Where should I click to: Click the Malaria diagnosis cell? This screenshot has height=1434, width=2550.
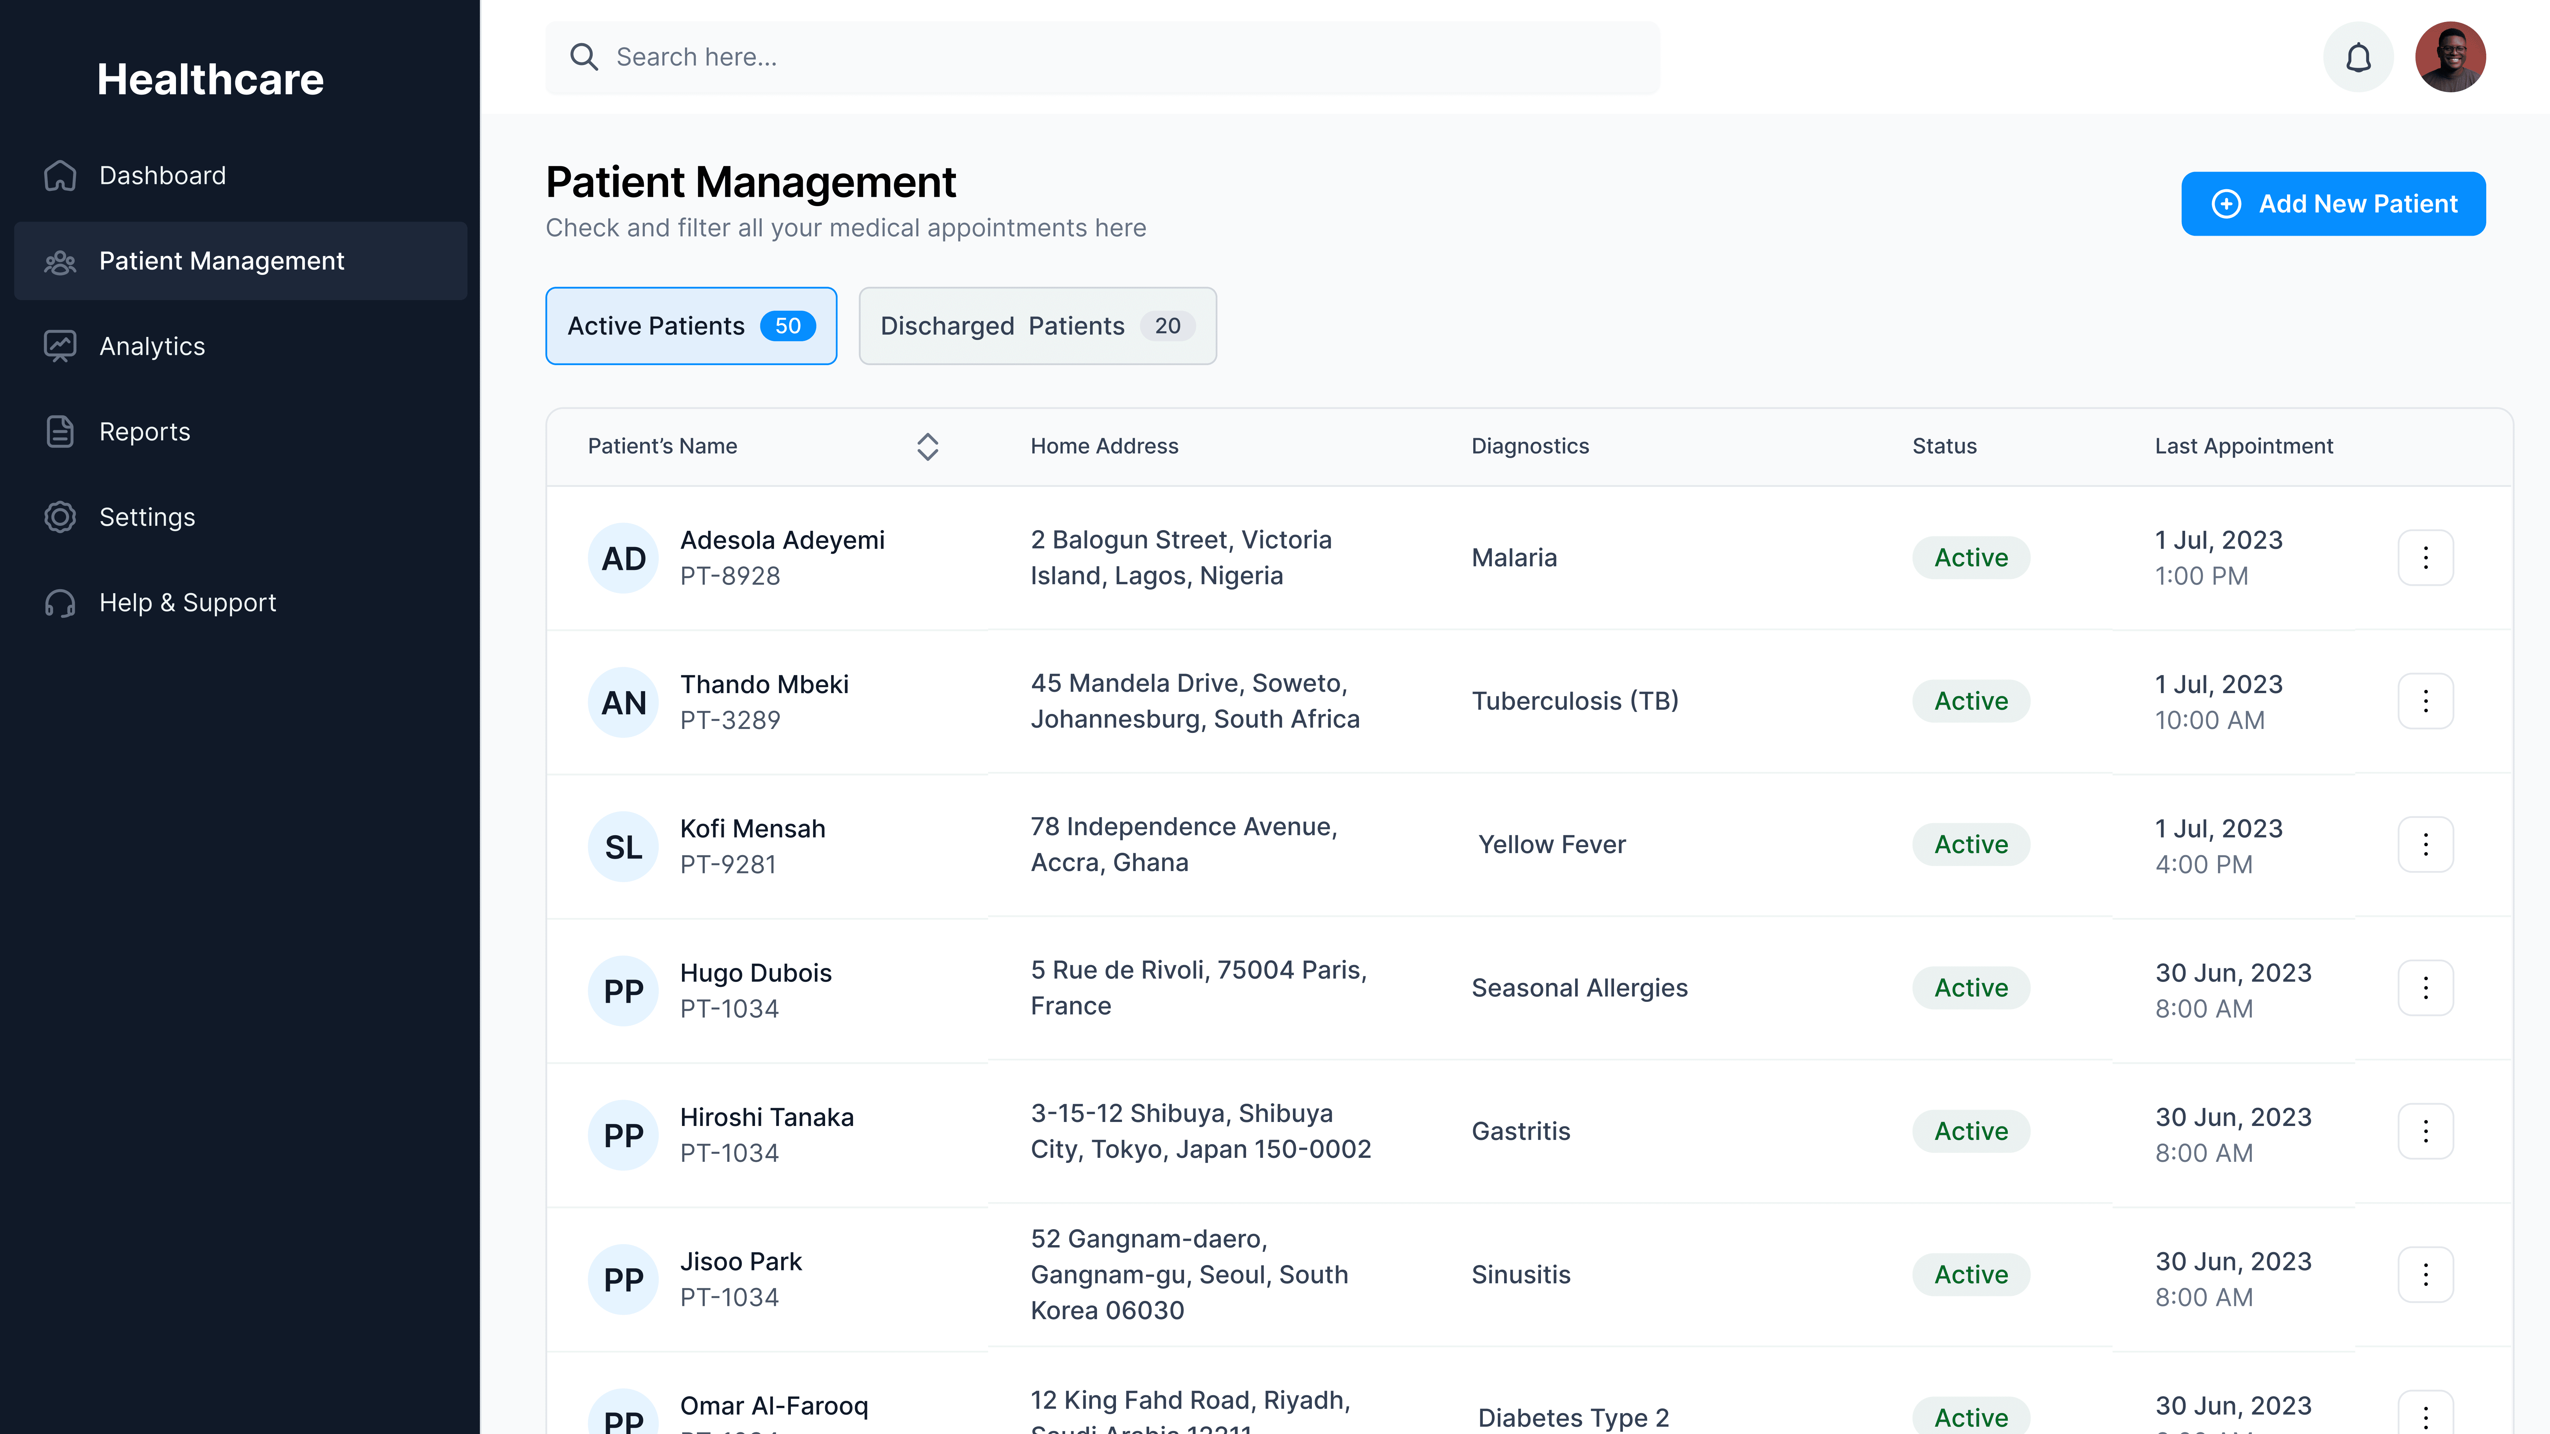pos(1514,558)
